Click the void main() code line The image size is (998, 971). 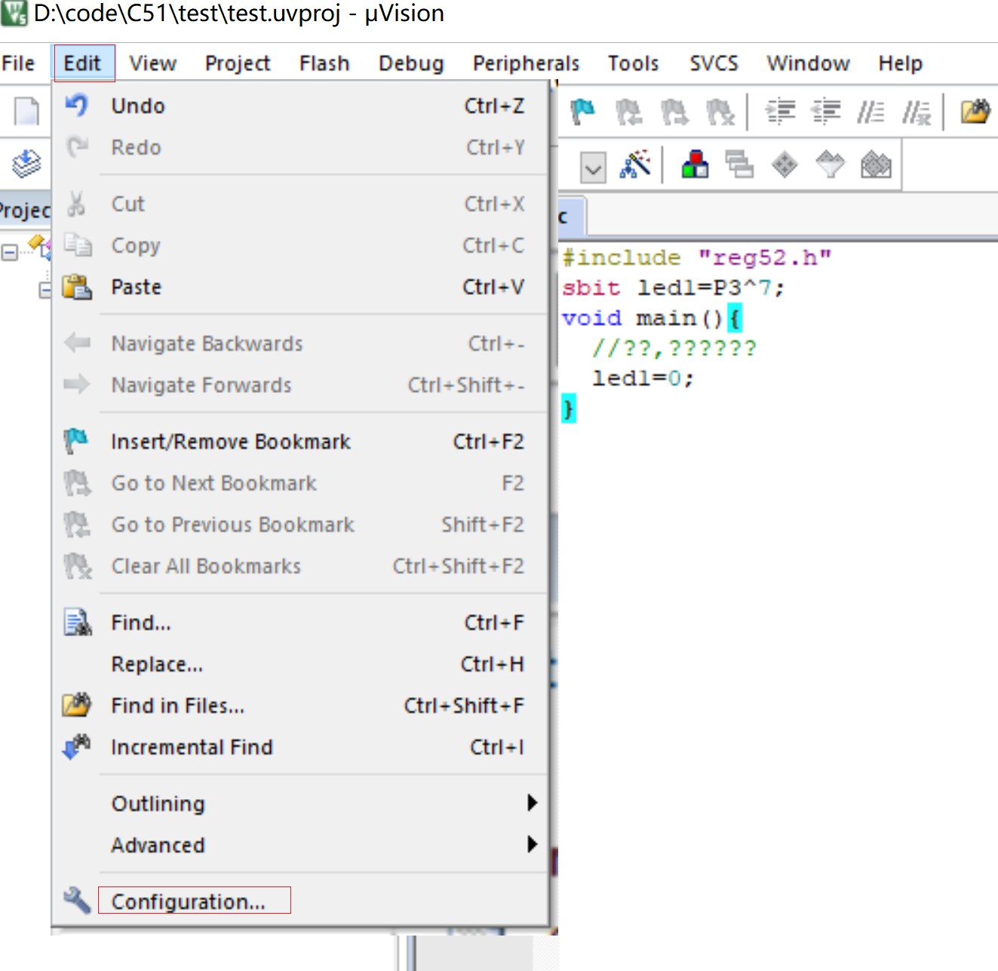pos(652,318)
